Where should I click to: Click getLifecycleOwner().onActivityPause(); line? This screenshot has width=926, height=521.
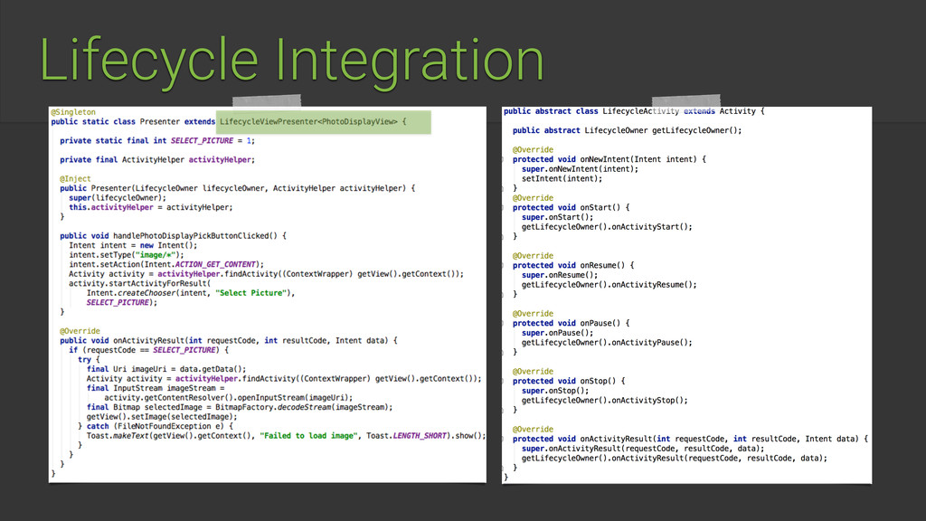607,343
